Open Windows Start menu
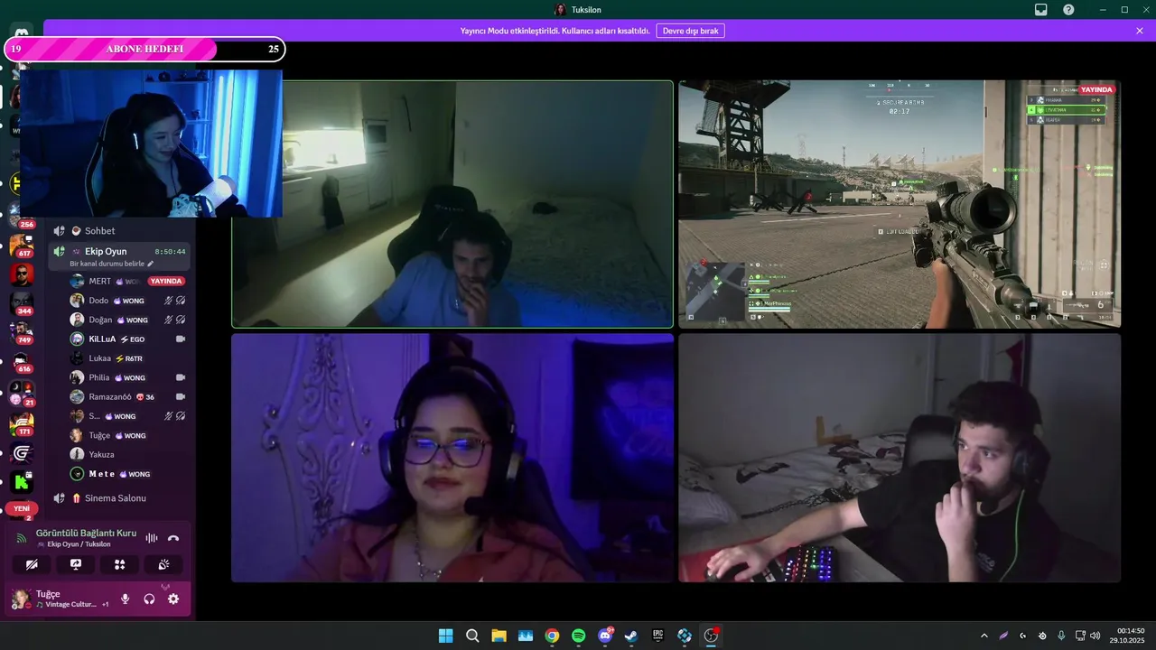Screen dimensions: 1156x650 [x=445, y=636]
